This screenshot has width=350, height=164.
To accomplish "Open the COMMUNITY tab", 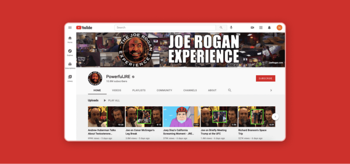I will pyautogui.click(x=164, y=91).
